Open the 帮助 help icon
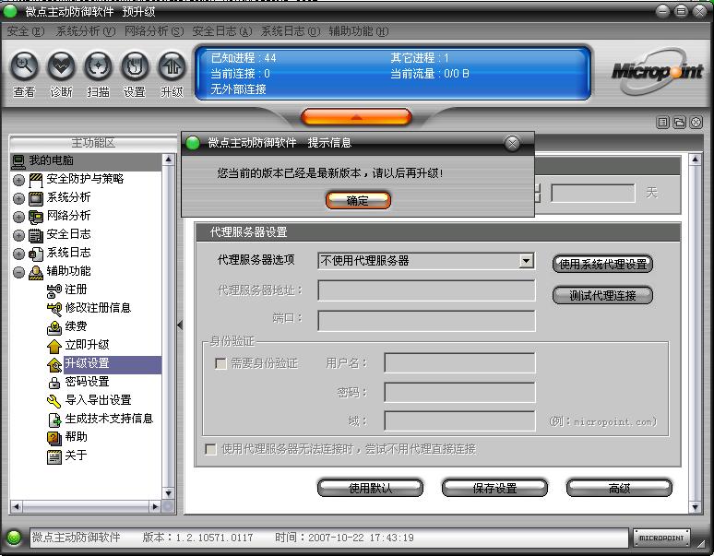This screenshot has width=714, height=556. pyautogui.click(x=54, y=438)
